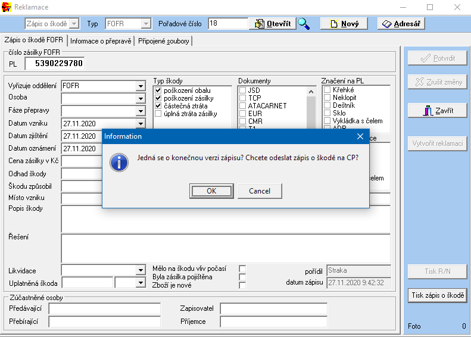This screenshot has width=471, height=337.
Task: Expand the Vyřizuje oddělení dropdown
Action: tap(141, 86)
